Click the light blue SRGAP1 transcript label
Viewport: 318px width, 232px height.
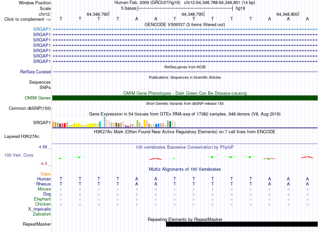(42, 29)
